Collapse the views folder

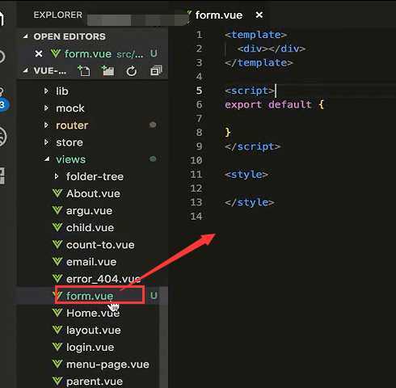pyautogui.click(x=47, y=159)
